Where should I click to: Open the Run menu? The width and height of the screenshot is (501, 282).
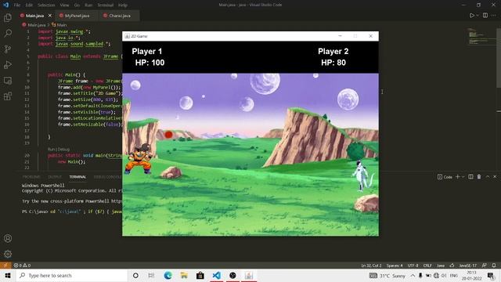pos(88,5)
